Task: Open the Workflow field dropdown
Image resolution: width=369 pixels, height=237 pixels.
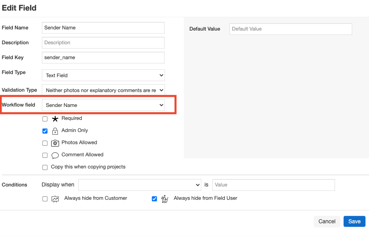Action: click(103, 105)
